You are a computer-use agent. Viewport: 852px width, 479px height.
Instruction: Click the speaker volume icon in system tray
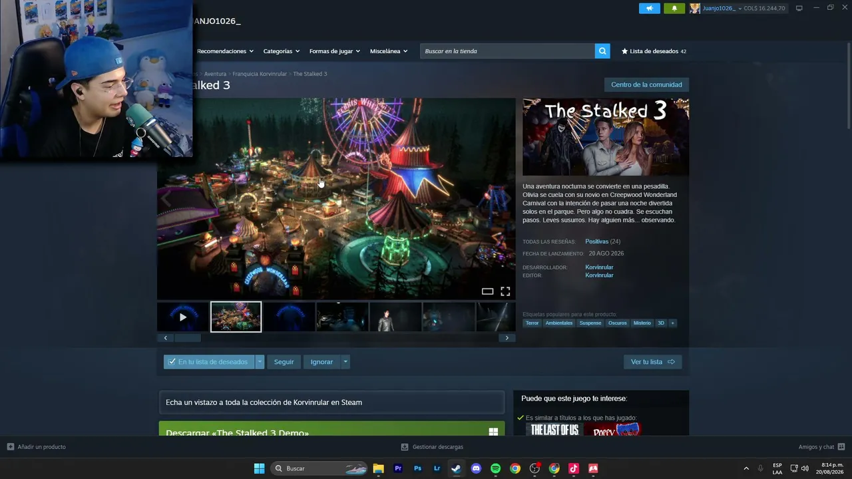[805, 468]
